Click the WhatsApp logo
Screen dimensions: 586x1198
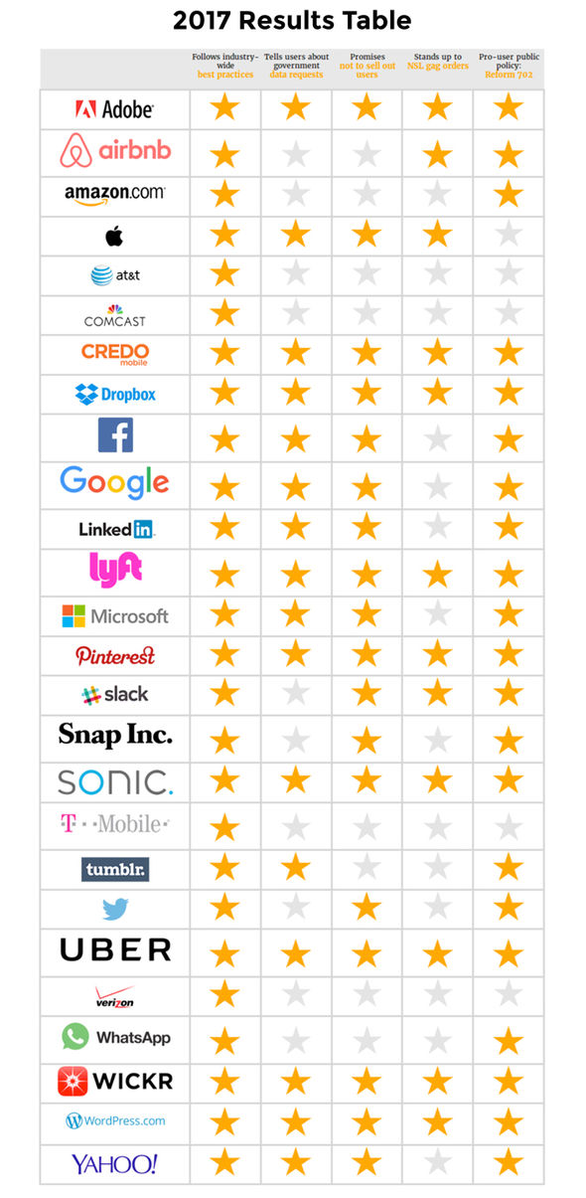(x=115, y=1037)
